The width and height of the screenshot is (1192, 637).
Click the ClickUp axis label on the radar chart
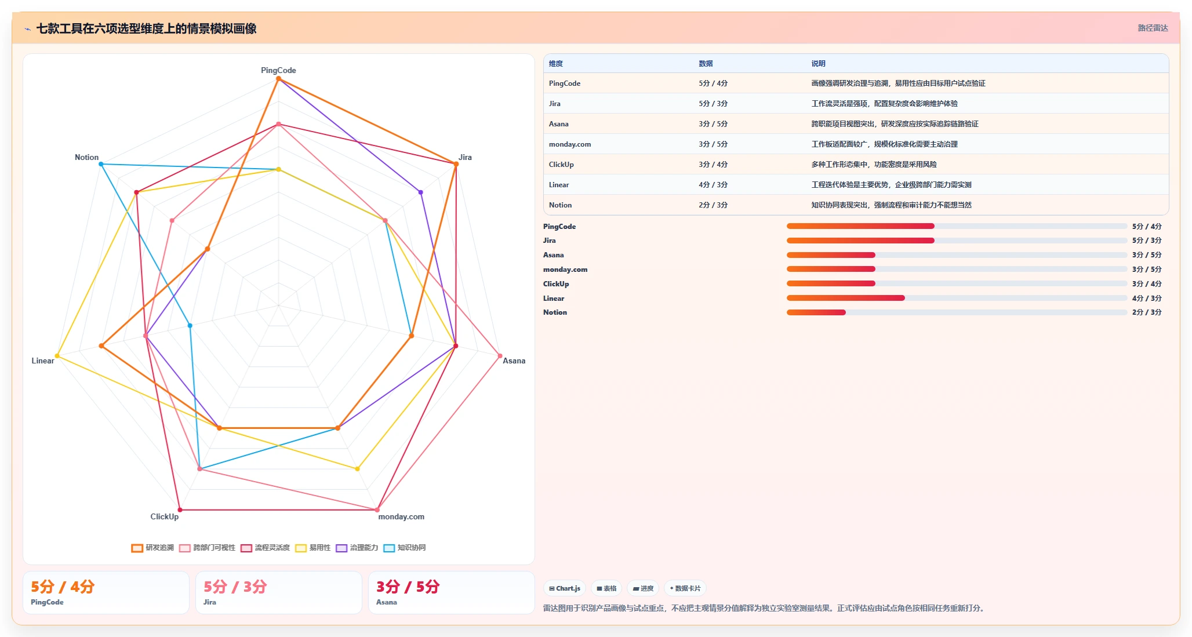(165, 516)
